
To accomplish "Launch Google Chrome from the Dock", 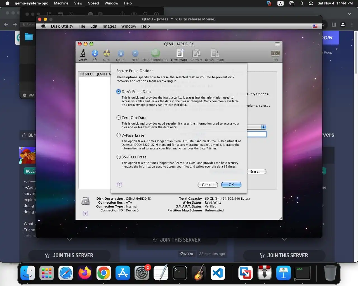I will (104, 273).
